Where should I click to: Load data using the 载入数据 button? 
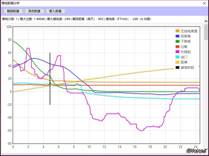click(x=55, y=11)
